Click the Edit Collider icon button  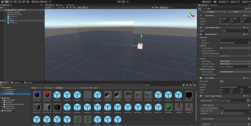click(221, 81)
